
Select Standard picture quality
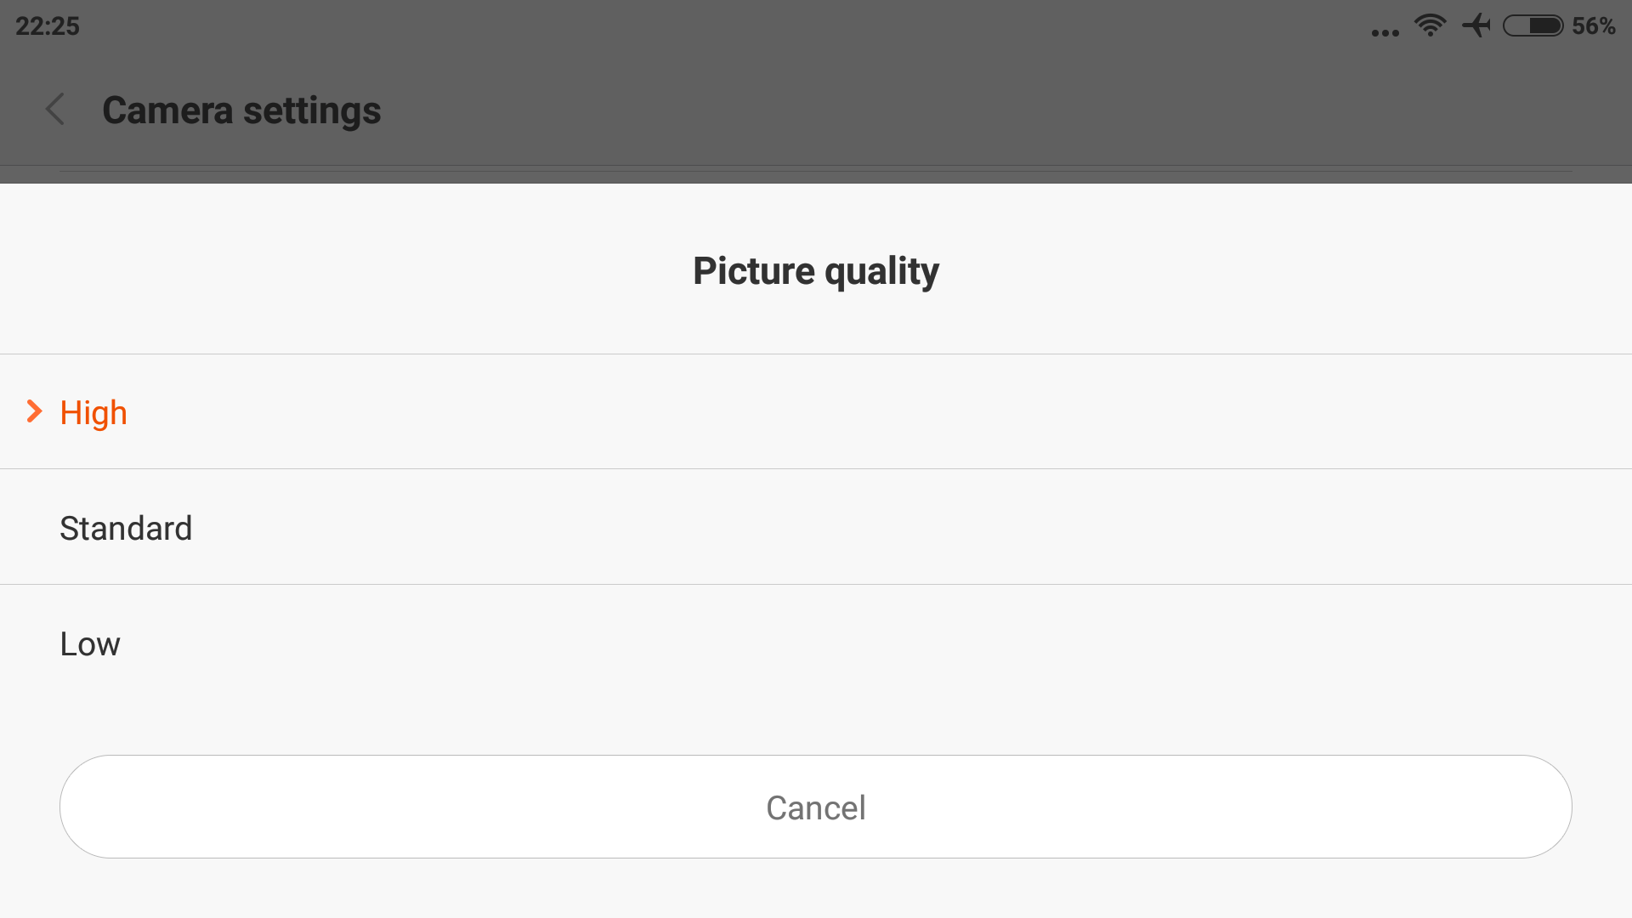816,527
